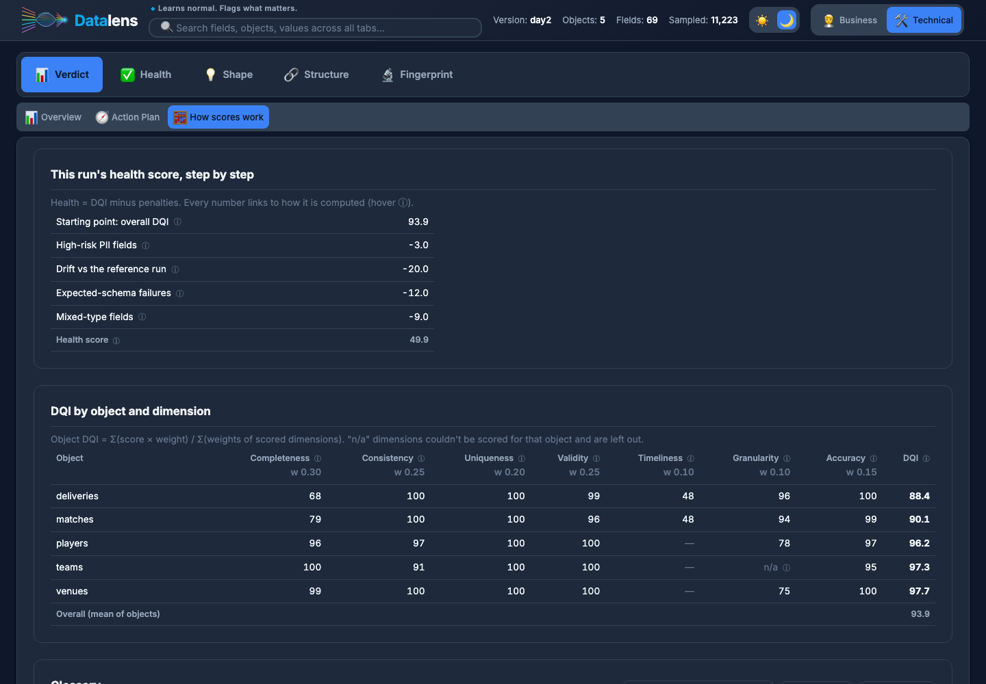Click info icon on Uniqueness column header
Screen dimensions: 986x684
click(522, 458)
